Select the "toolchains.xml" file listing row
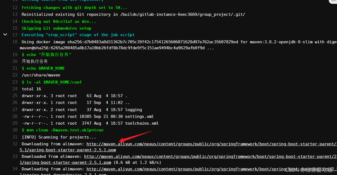 [x=90, y=123]
